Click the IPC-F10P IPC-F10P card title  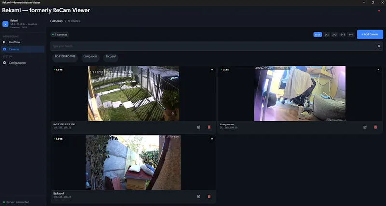(x=64, y=124)
